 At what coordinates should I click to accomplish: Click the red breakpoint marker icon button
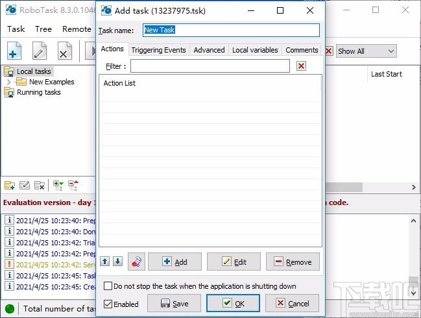click(136, 262)
